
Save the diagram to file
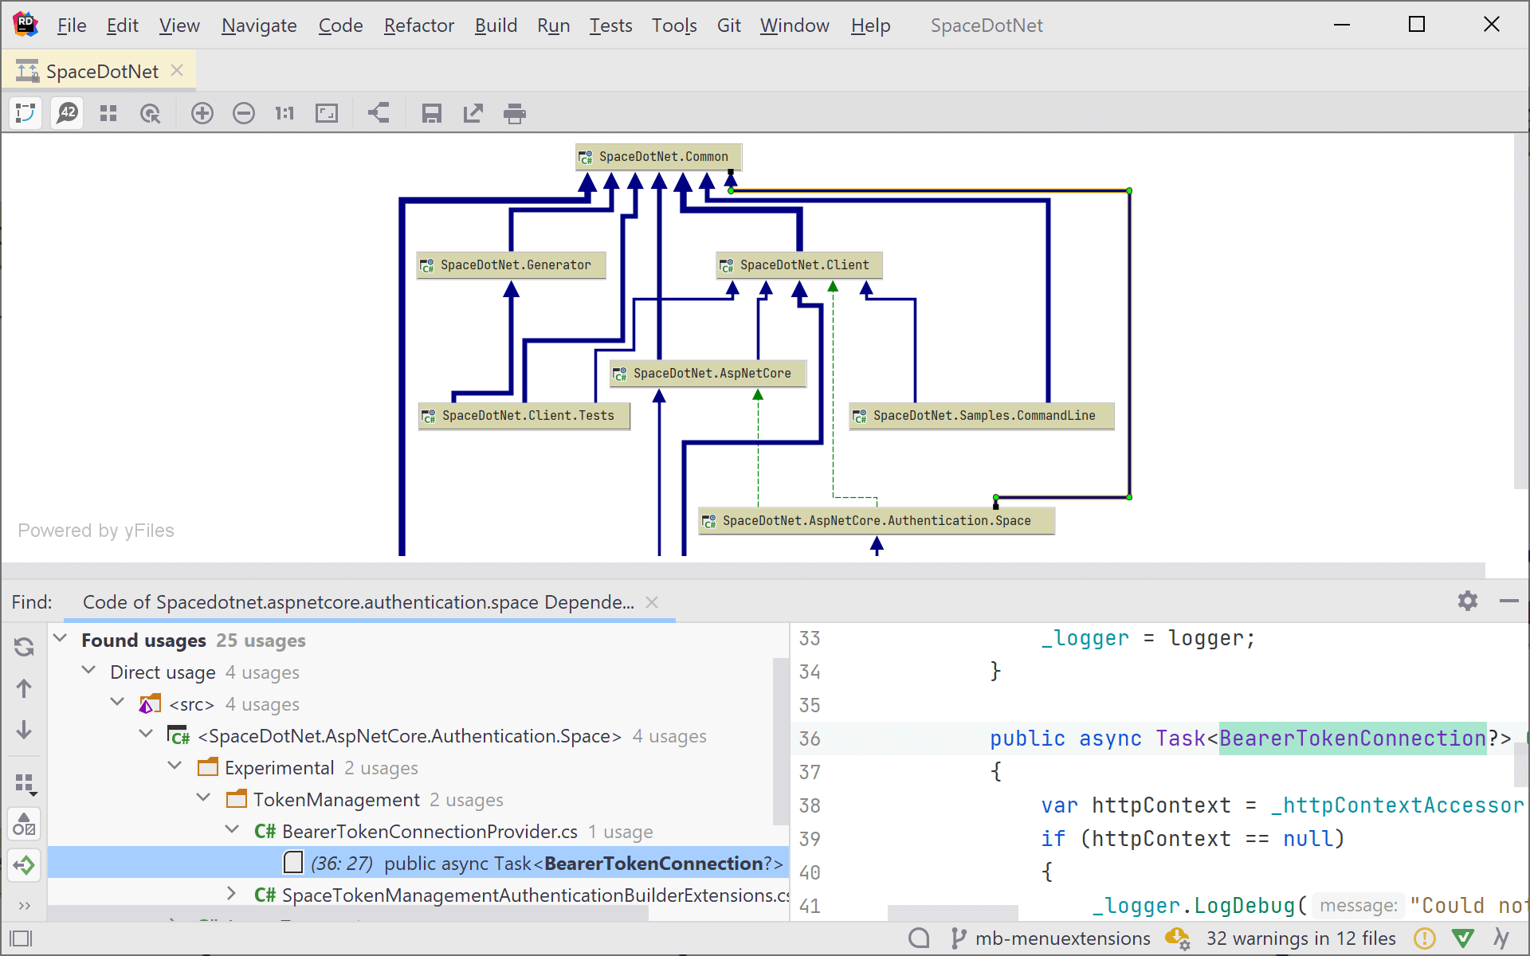pyautogui.click(x=431, y=113)
